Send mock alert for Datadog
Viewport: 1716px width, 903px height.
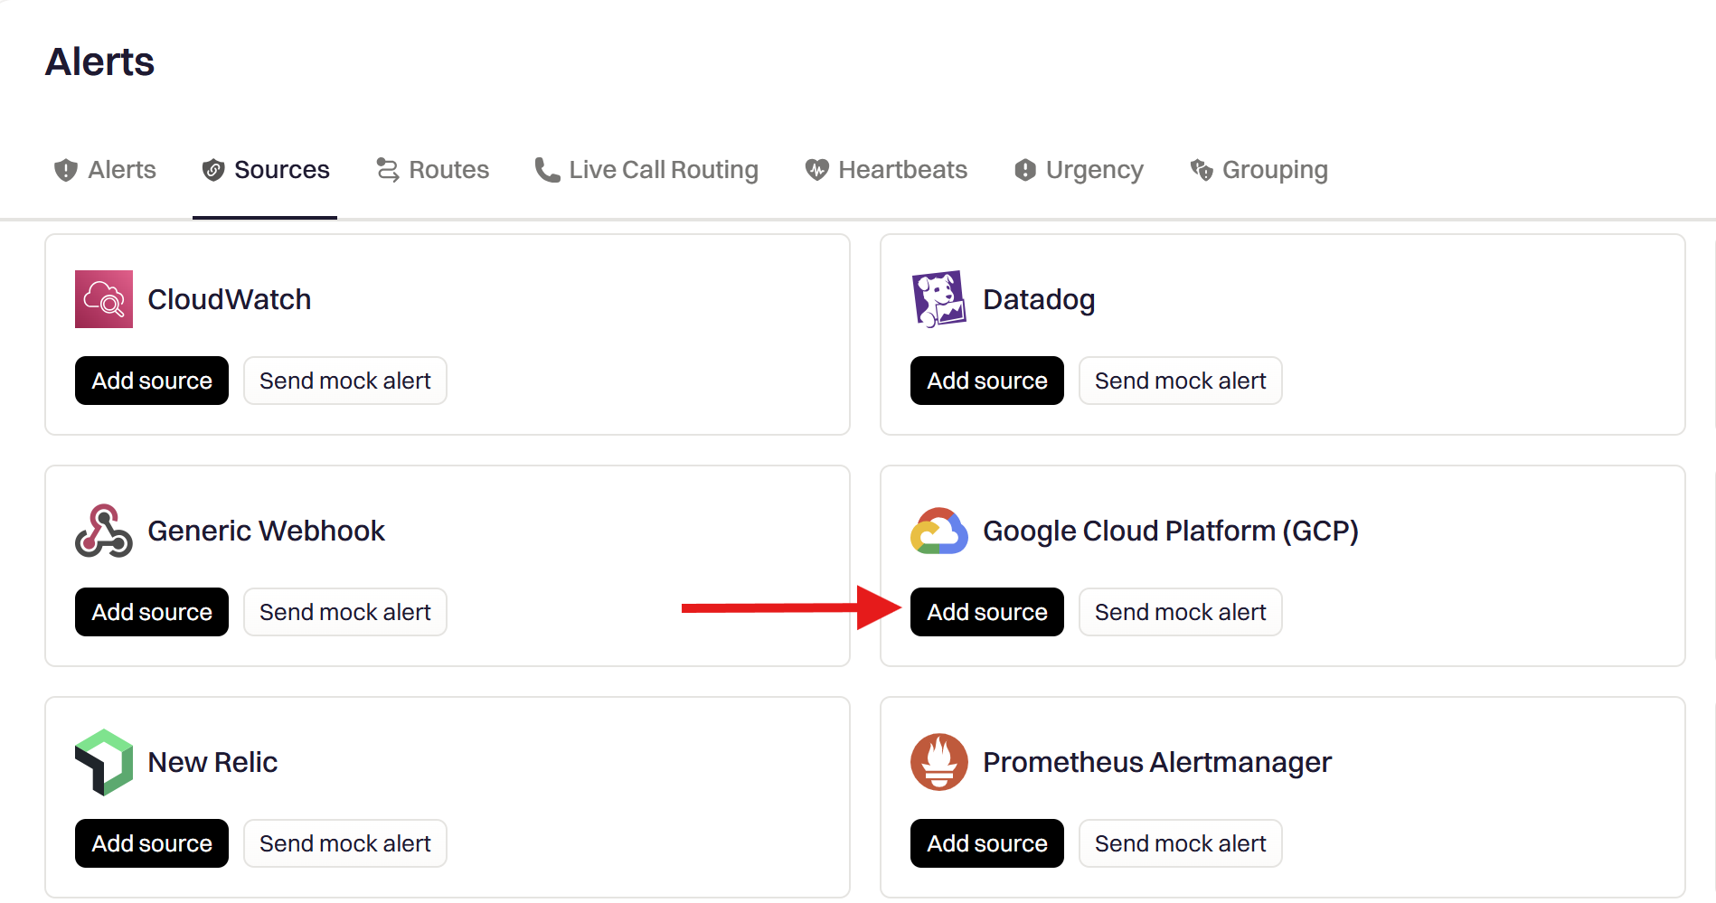coord(1181,381)
